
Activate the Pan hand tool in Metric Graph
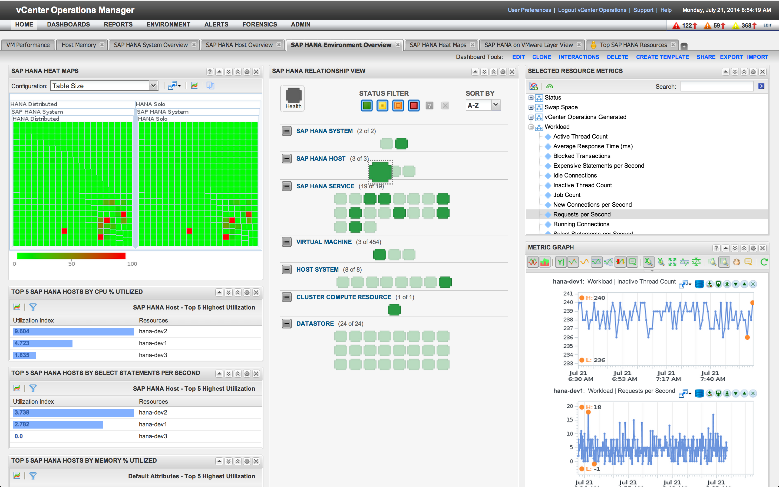tap(737, 262)
